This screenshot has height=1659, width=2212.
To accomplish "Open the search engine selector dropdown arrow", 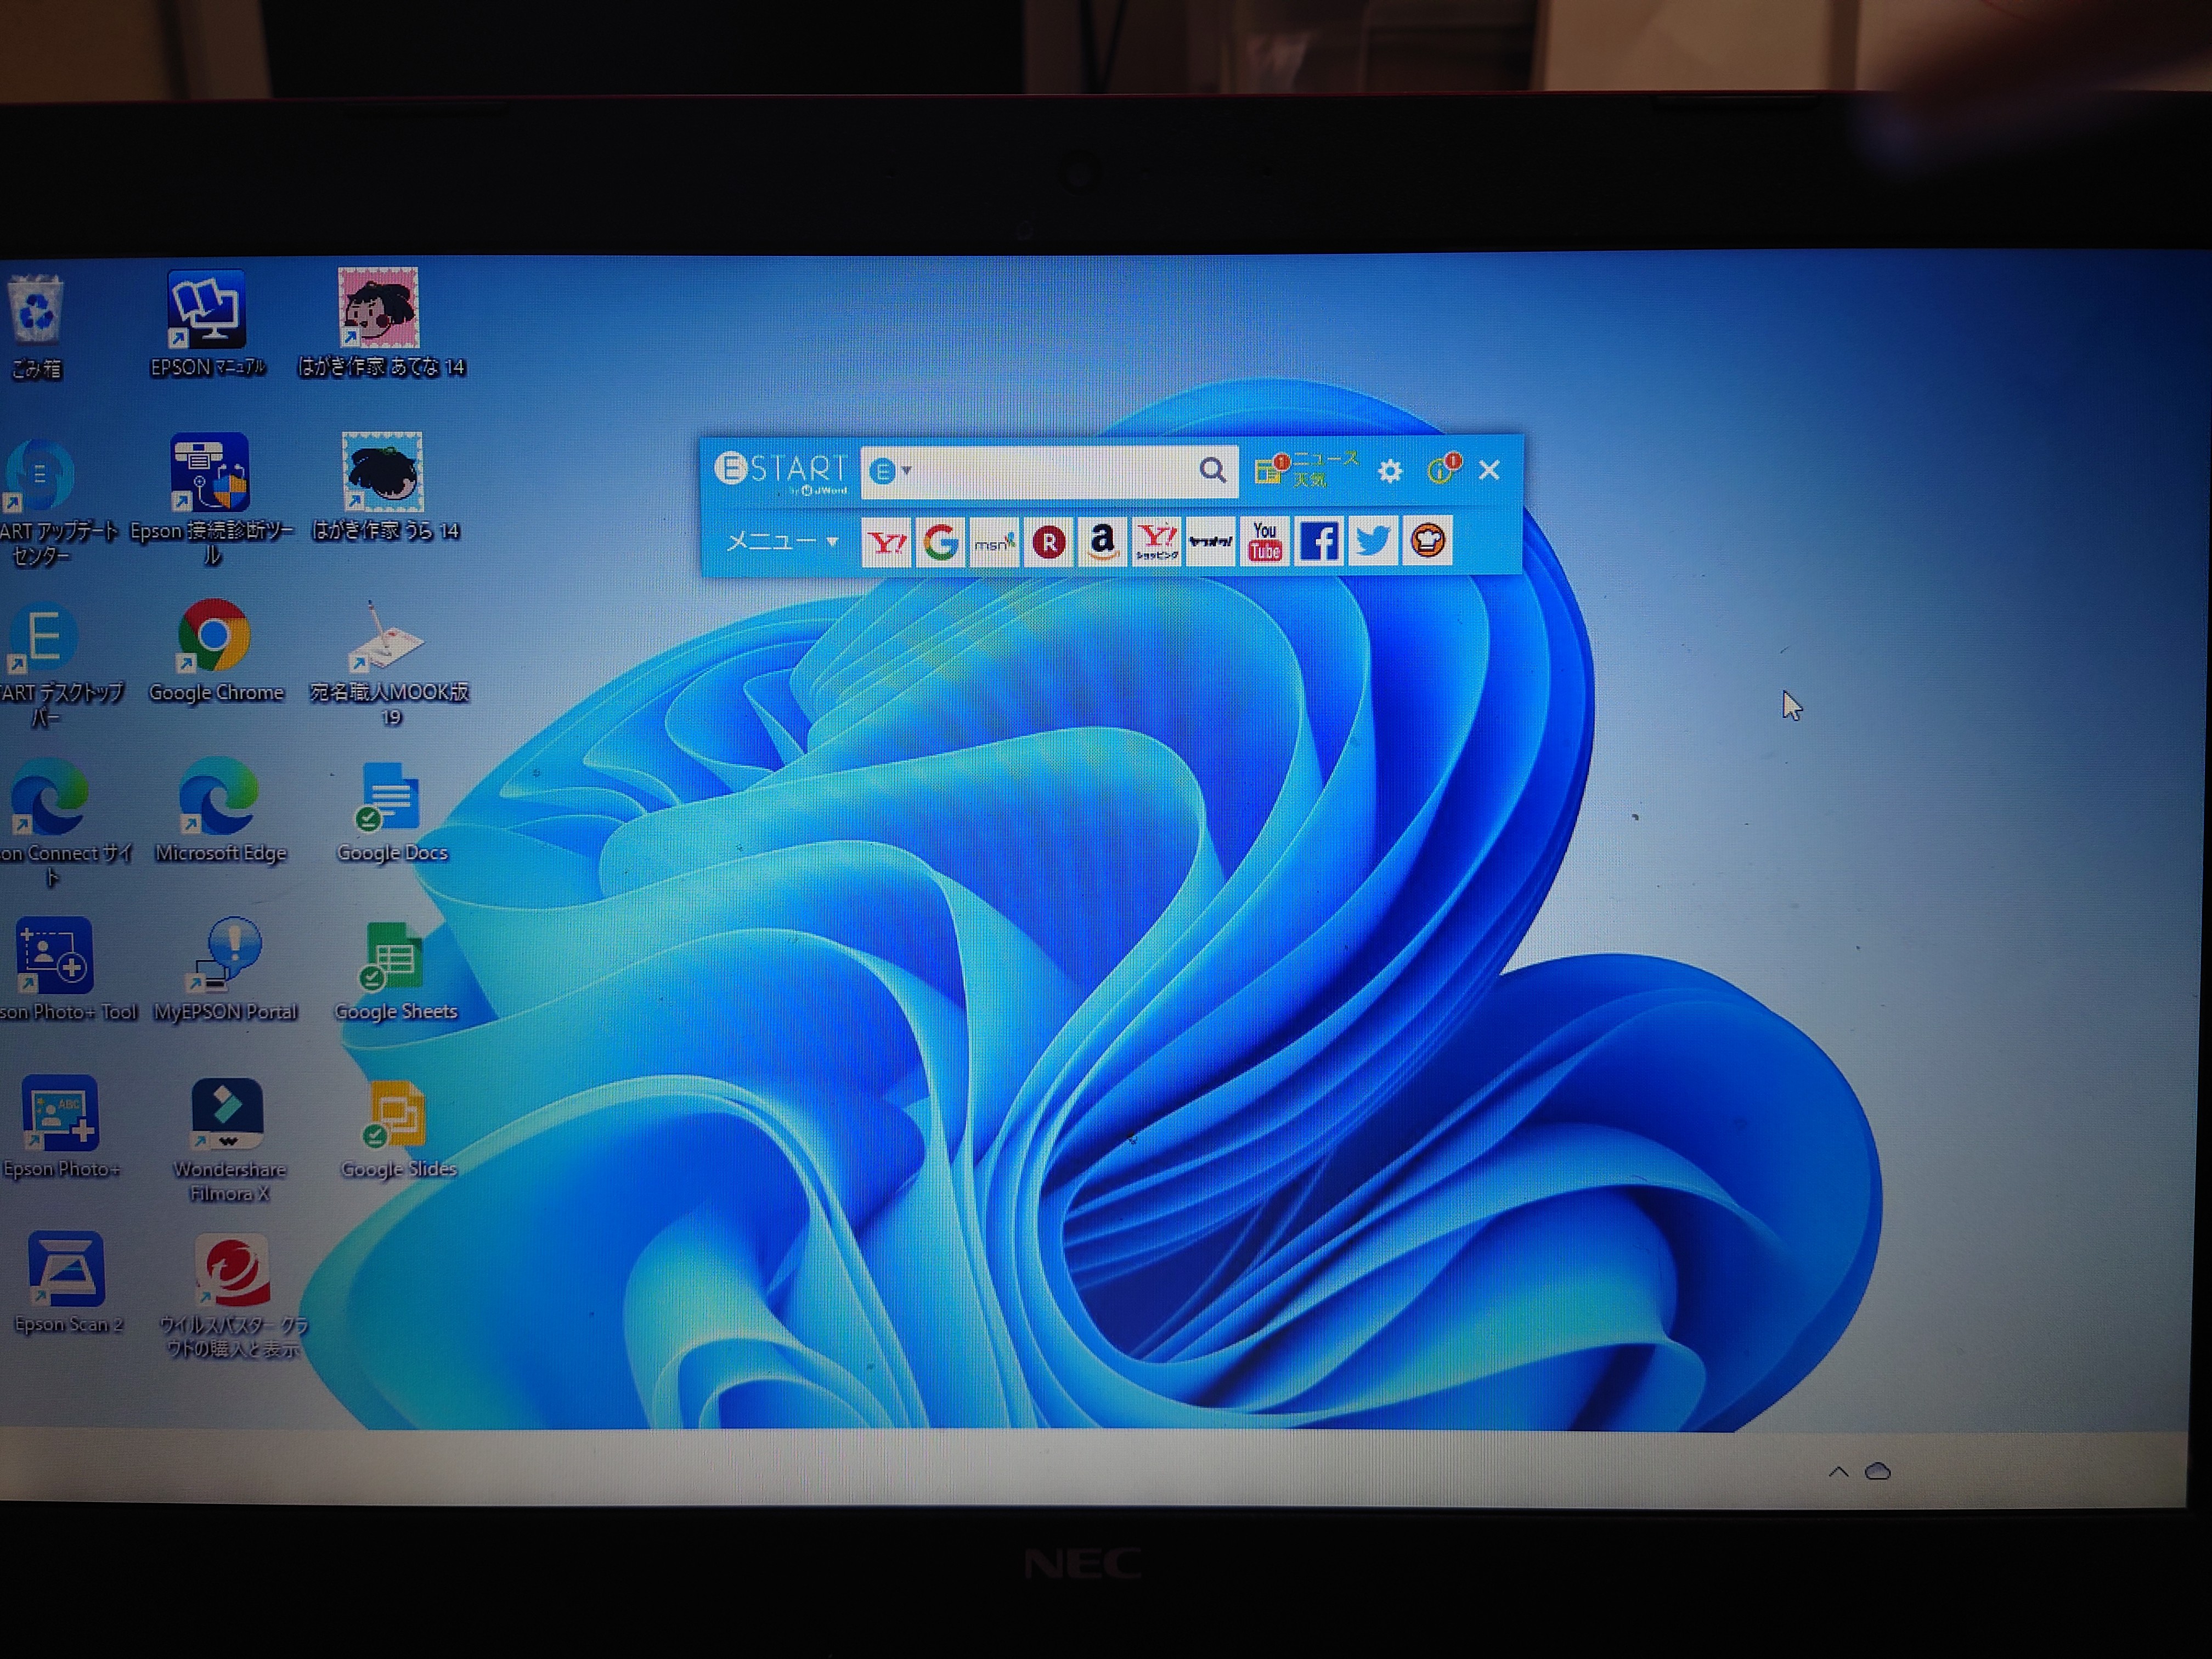I will tap(907, 470).
